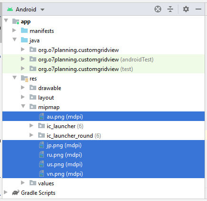
Task: Click the Gradle elephant icon
Action: 16,193
